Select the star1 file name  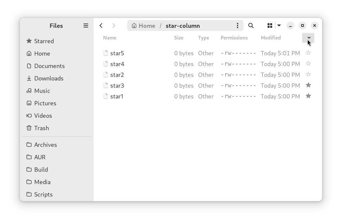tap(117, 96)
